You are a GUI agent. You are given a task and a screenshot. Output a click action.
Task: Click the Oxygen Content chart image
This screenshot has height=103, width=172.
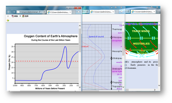43,62
